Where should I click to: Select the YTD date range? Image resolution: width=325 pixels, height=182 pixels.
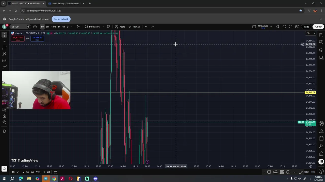(x=38, y=172)
